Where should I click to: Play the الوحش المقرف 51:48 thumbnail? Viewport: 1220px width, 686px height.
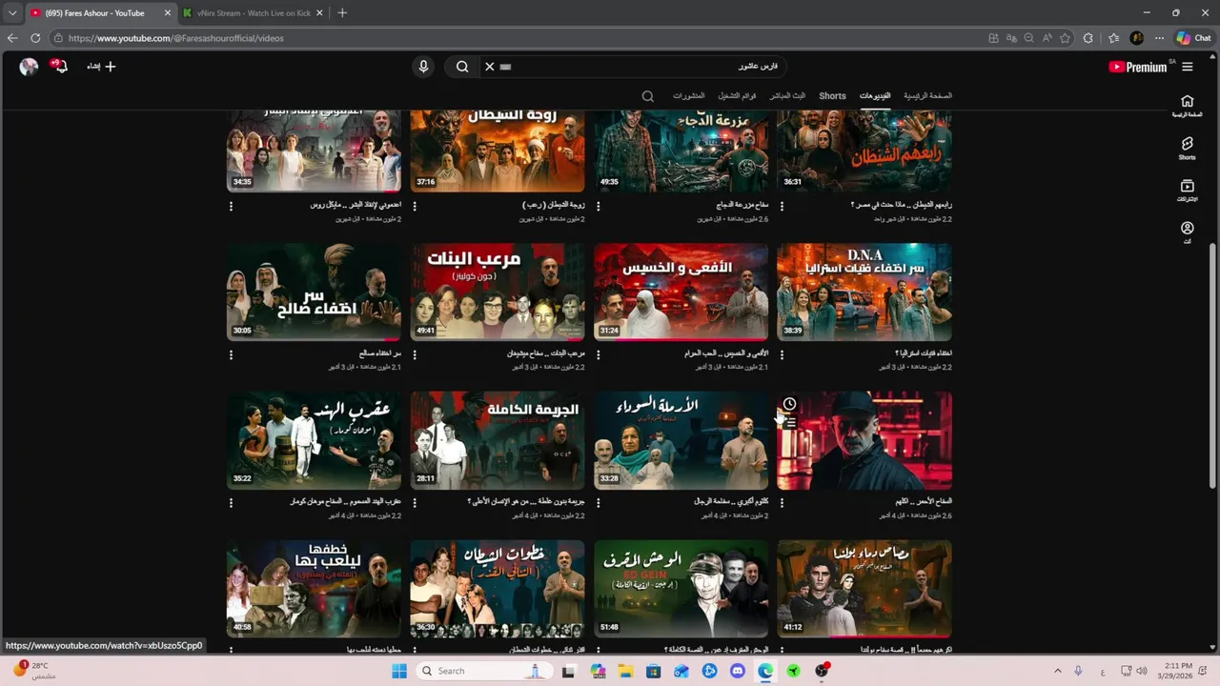(681, 589)
